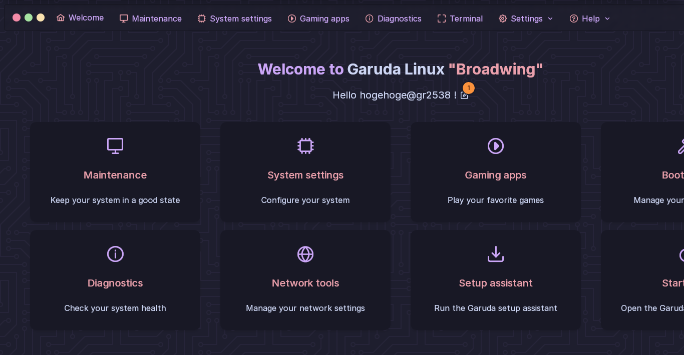The width and height of the screenshot is (684, 355).
Task: Click the question mark icon beside Help
Action: 574,18
